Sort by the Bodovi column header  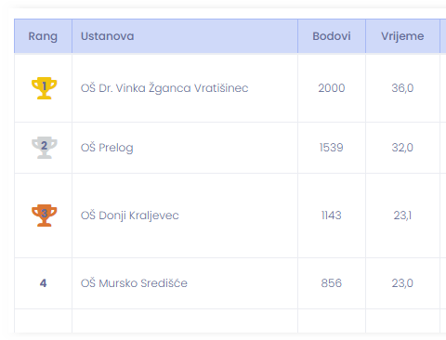point(332,36)
